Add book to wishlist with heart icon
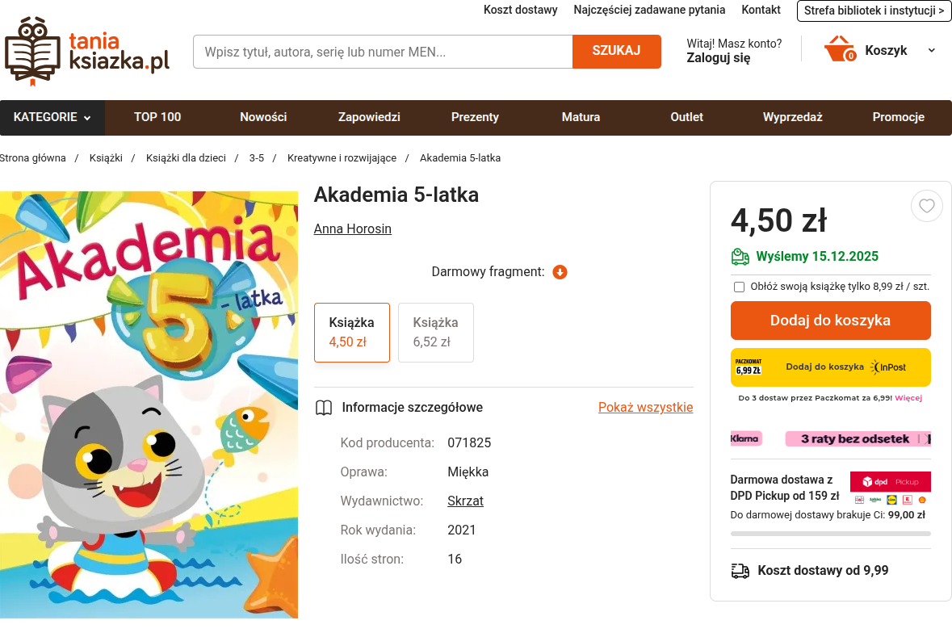Viewport: 952px width, 633px height. pos(926,207)
